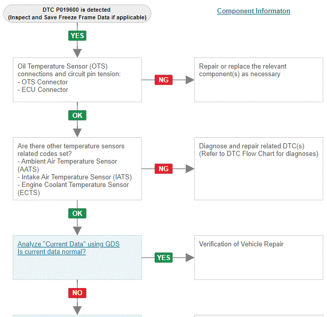
Task: Click arrow pointing to Verification of Vehicle Repair
Action: pyautogui.click(x=190, y=258)
